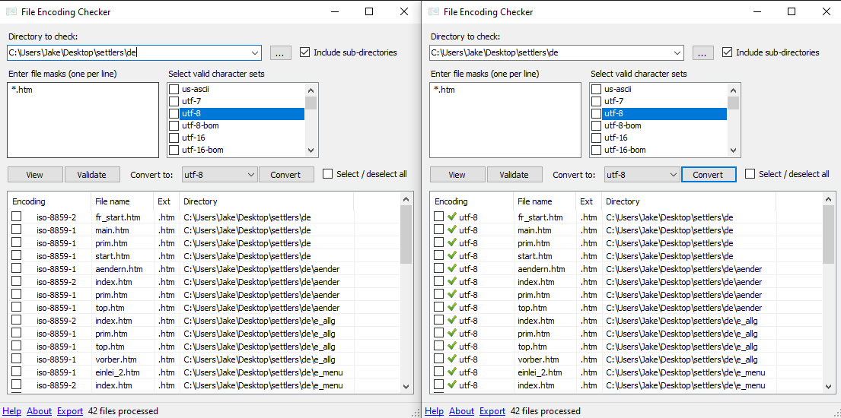Viewport: 841px width, 418px height.
Task: Select fr_start.htm file name in right window
Action: 540,217
